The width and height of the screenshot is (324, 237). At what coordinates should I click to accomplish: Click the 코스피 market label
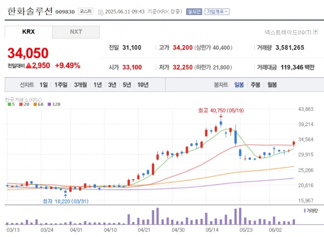[x=86, y=12]
